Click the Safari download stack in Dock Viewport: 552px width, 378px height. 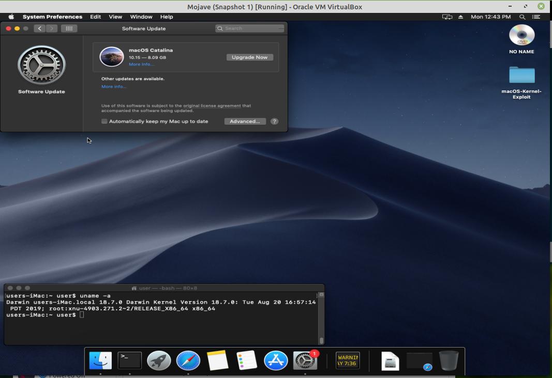click(x=419, y=361)
